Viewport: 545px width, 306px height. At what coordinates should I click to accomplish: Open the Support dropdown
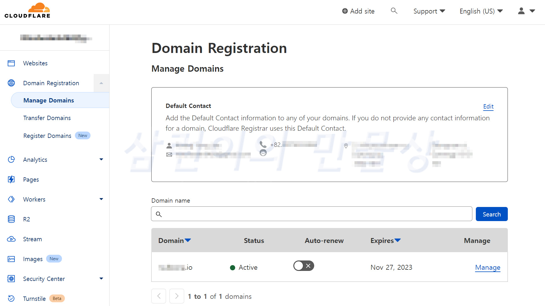pos(429,11)
